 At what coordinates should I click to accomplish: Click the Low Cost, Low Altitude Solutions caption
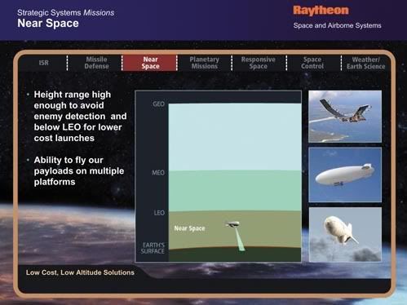coord(80,272)
